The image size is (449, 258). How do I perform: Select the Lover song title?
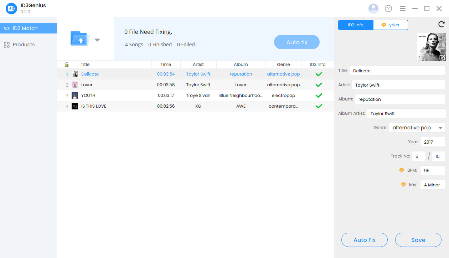click(x=87, y=85)
